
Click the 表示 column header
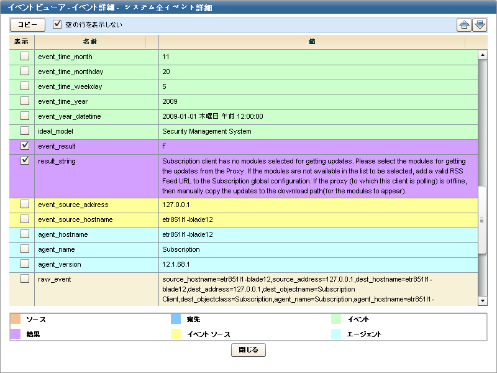coord(21,42)
